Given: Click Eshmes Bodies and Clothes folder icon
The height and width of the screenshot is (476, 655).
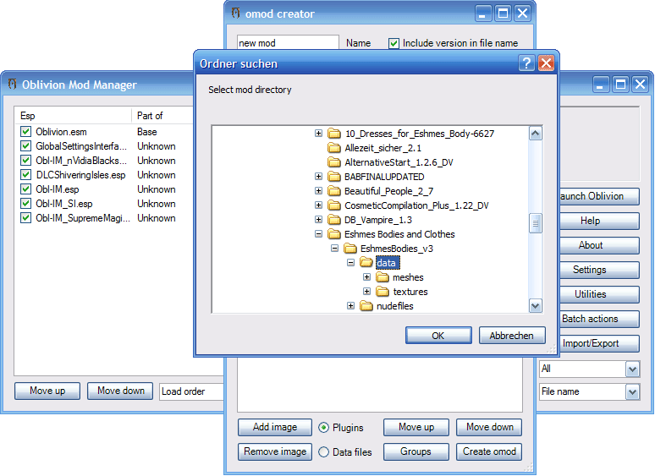Looking at the screenshot, I should click(333, 234).
